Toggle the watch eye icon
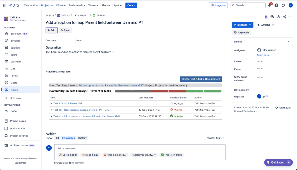This screenshot has width=297, height=170. point(272,17)
